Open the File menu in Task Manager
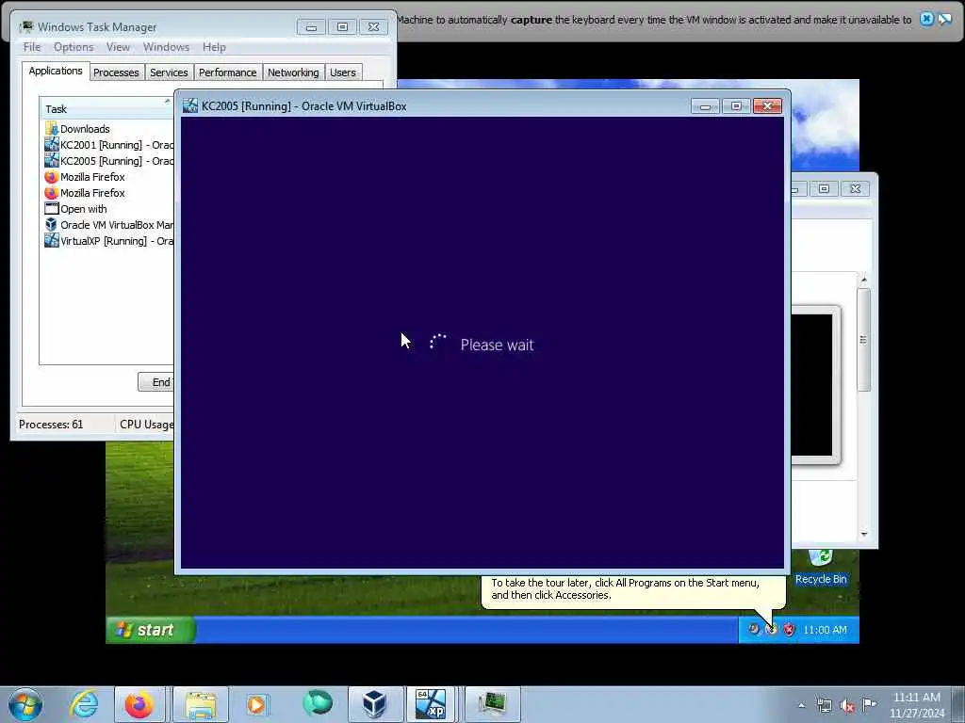 point(32,47)
